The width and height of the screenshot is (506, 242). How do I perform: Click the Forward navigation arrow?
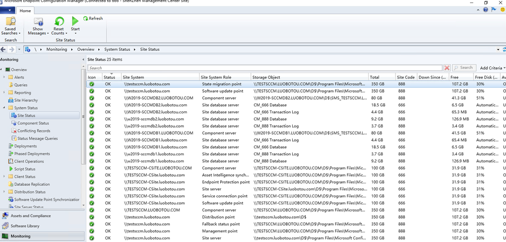point(12,50)
